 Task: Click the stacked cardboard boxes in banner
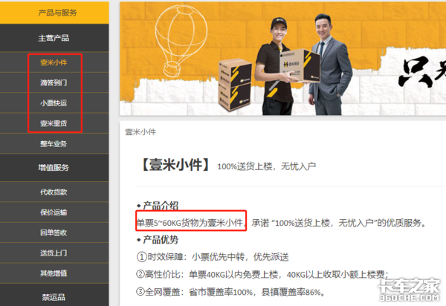point(235,85)
